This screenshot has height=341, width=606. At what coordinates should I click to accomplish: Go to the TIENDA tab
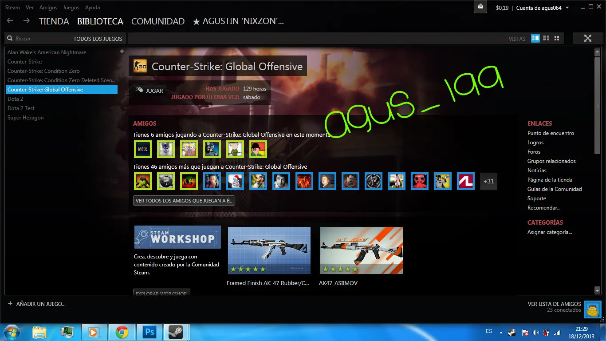pos(54,21)
